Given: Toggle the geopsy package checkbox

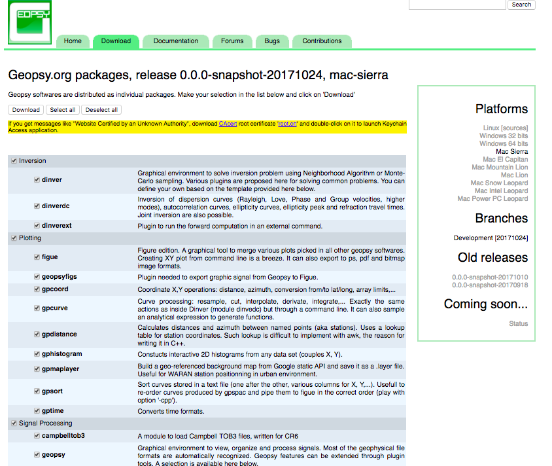Looking at the screenshot, I should click(x=37, y=455).
